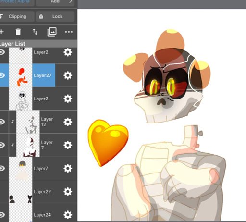246x222 pixels.
Task: Open the three-dot more options menu
Action: click(69, 32)
